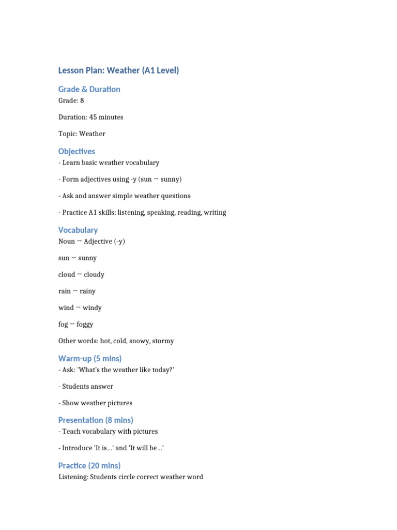
Task: Click the Form adjectives using -y line
Action: tap(120, 179)
